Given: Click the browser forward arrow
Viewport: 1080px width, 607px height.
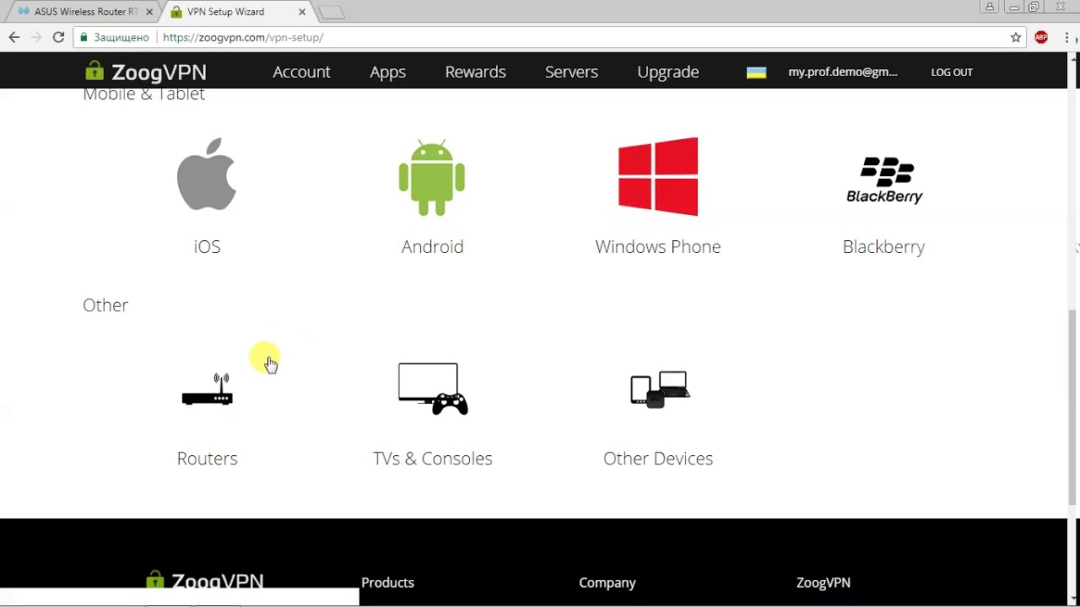Looking at the screenshot, I should (x=36, y=37).
